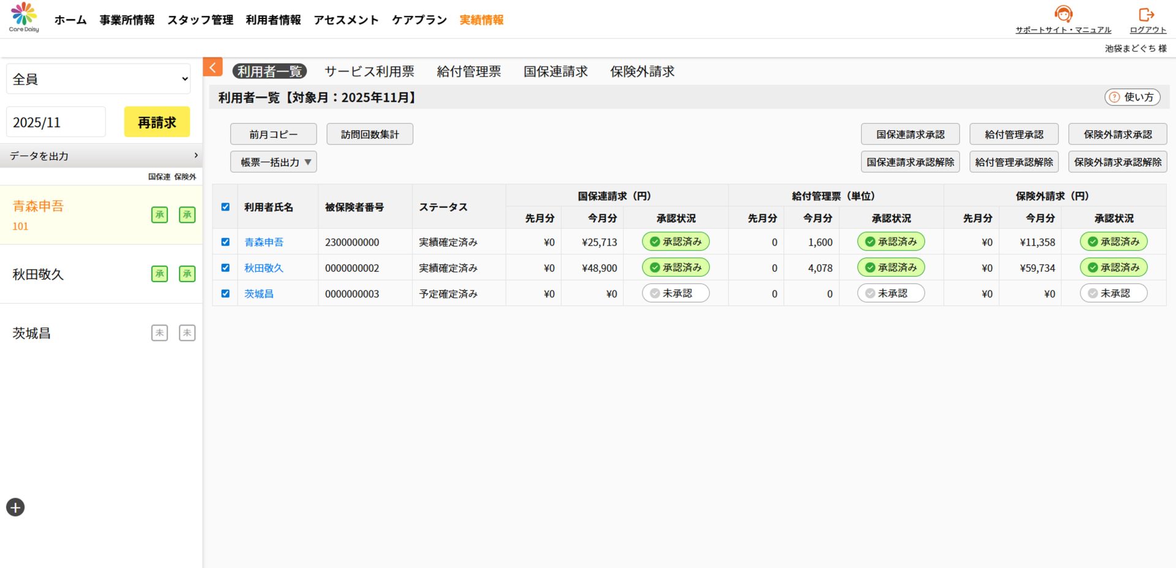
Task: Toggle the select-all checkbox in table header
Action: coord(225,207)
